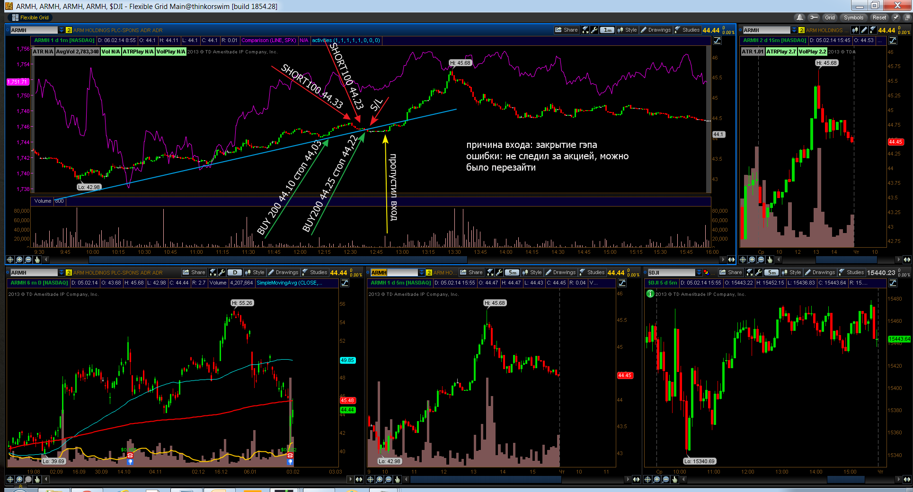913x492 pixels.
Task: Click the pencil drawings icon in the 15m chart toolbar
Action: 864,30
